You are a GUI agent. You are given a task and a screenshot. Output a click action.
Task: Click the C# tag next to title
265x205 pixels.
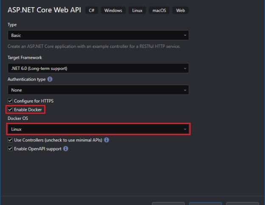point(91,11)
